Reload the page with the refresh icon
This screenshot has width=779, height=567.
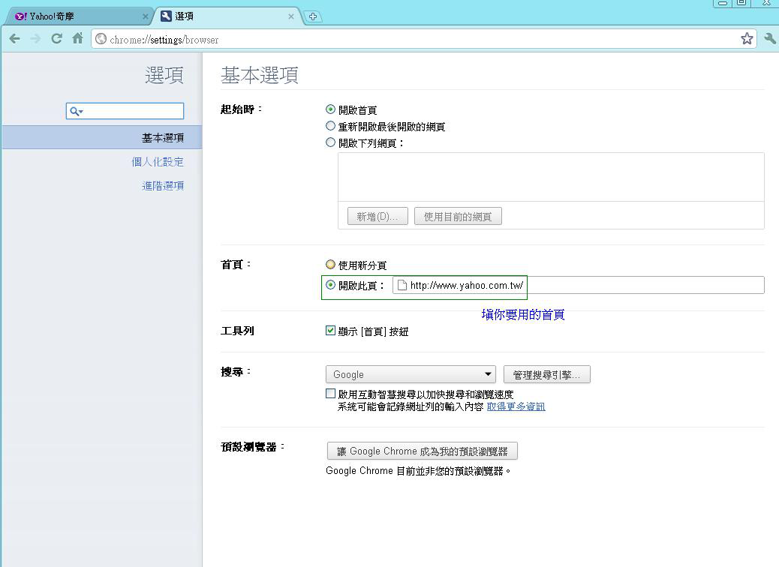coord(56,39)
